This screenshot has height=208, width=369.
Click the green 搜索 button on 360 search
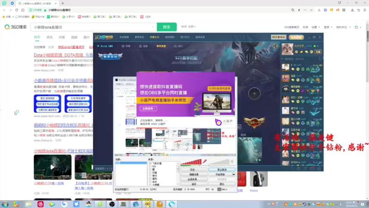(167, 27)
